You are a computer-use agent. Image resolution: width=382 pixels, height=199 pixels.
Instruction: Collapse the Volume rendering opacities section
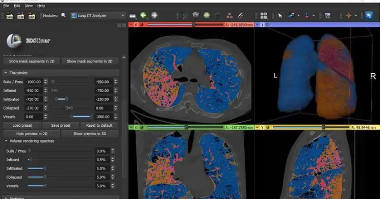pyautogui.click(x=61, y=141)
